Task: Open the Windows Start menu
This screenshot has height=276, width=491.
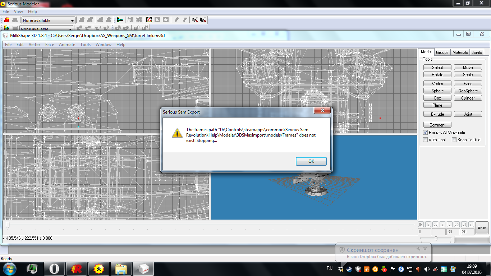Action: click(x=9, y=268)
